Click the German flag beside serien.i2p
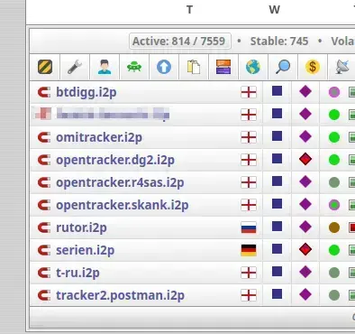The width and height of the screenshot is (355, 334). point(249,250)
